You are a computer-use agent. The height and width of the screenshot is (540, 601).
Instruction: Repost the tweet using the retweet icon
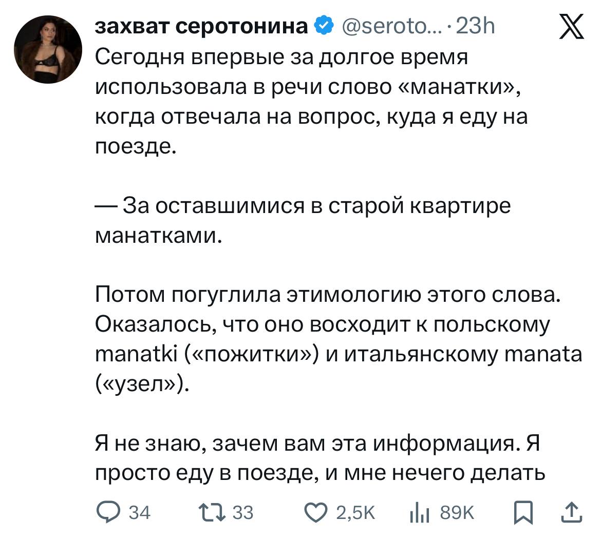pos(211,513)
